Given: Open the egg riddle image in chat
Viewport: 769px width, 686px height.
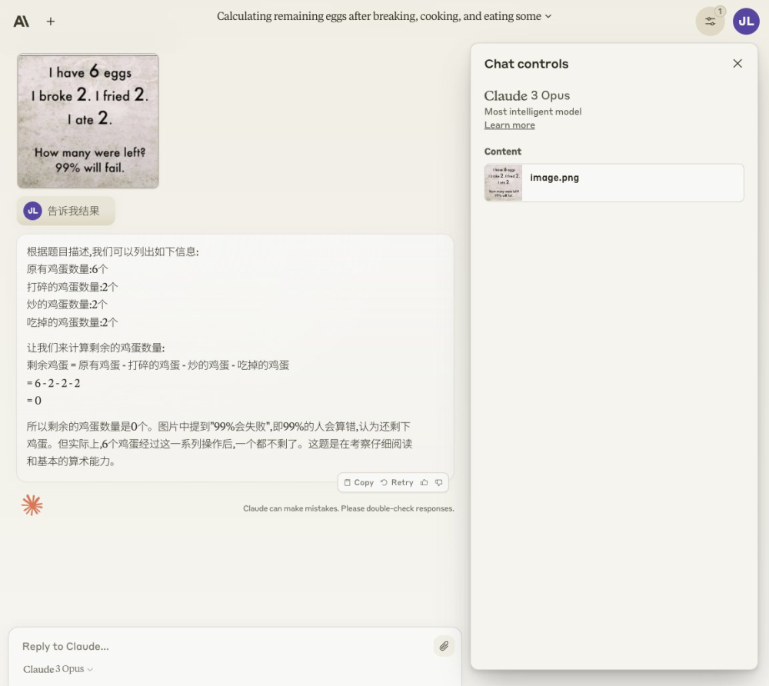Looking at the screenshot, I should click(x=88, y=121).
